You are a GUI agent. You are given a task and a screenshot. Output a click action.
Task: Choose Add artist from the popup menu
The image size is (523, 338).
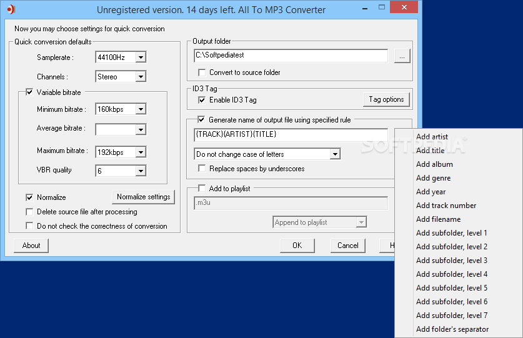458,137
